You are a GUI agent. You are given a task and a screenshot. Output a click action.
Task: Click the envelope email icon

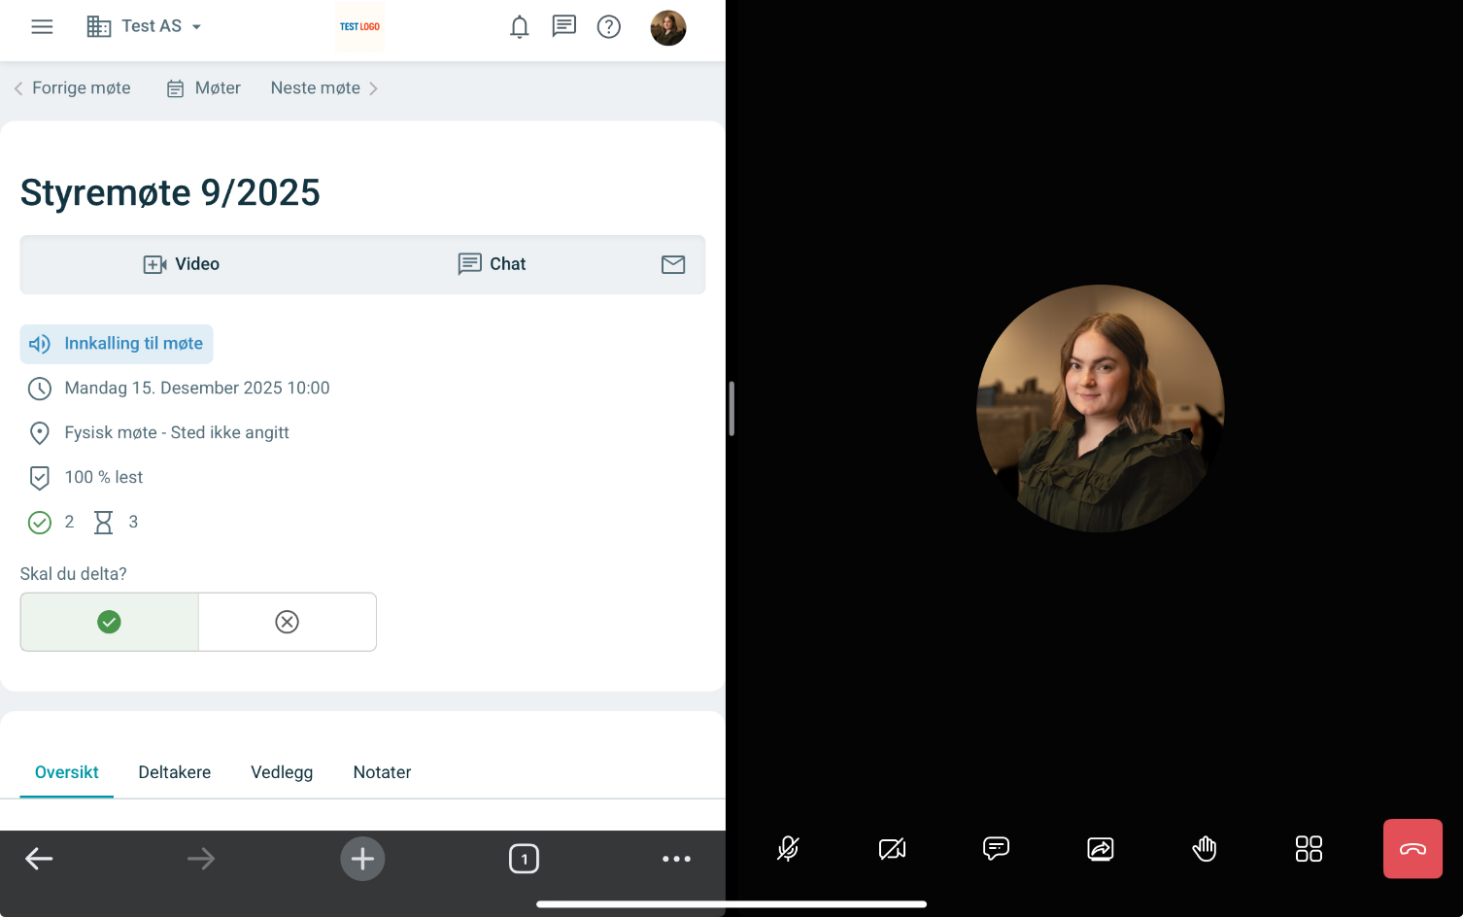coord(673,264)
